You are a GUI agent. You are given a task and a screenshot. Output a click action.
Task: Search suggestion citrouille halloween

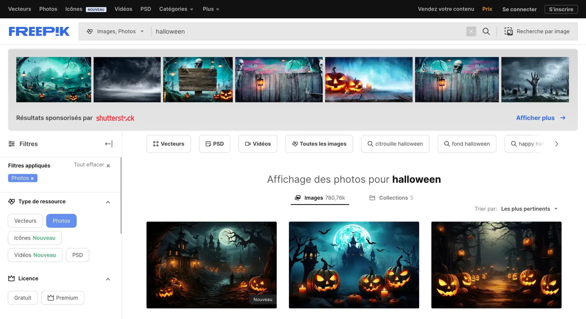[395, 144]
